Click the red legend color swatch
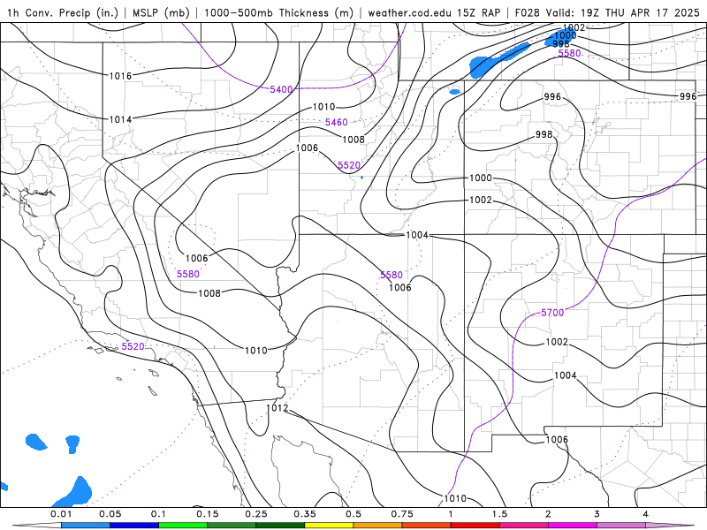This screenshot has height=530, width=707. click(475, 526)
